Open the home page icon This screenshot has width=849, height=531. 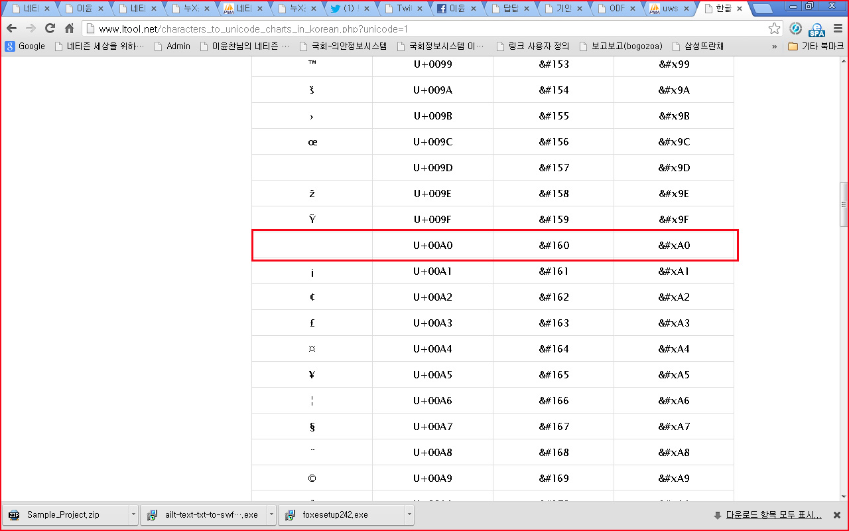(69, 29)
